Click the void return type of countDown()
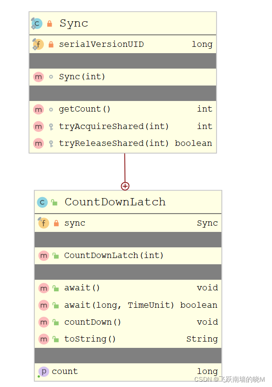272x387 pixels. 207,322
